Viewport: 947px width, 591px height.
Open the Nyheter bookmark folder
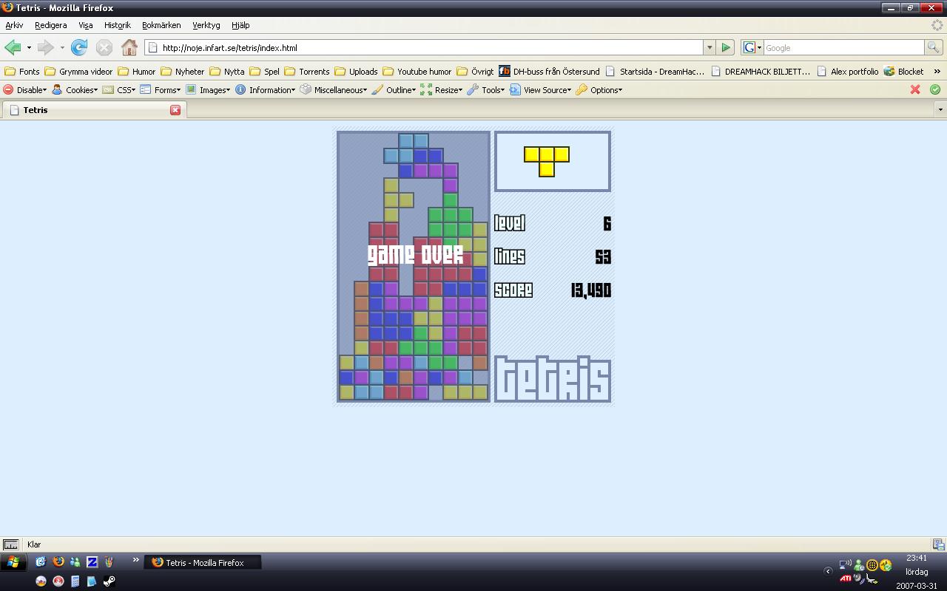[183, 72]
